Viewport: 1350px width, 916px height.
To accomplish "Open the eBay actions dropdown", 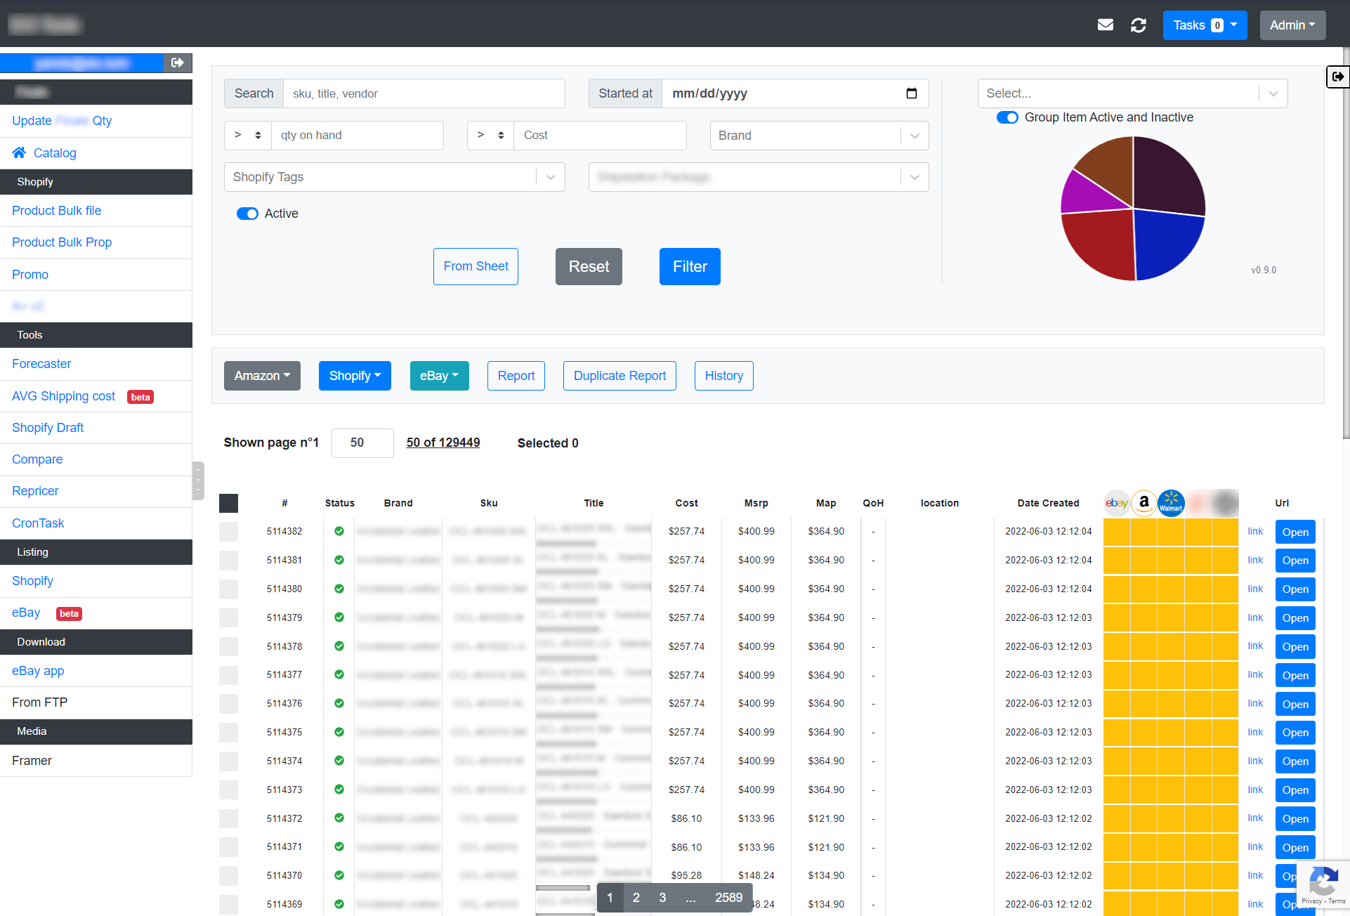I will (x=439, y=376).
